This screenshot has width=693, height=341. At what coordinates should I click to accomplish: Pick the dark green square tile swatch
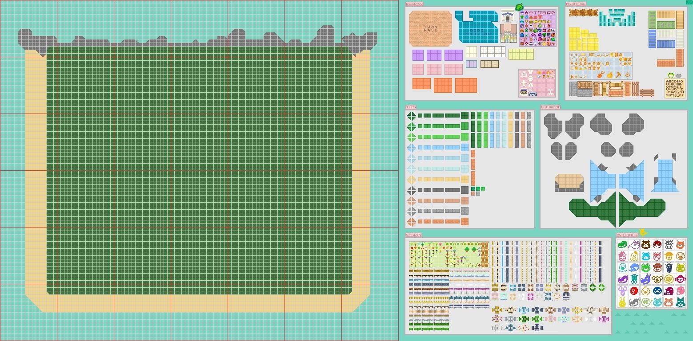(465, 115)
